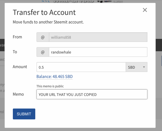
Task: Click the @ prefix beside To field
Action: tap(43, 52)
